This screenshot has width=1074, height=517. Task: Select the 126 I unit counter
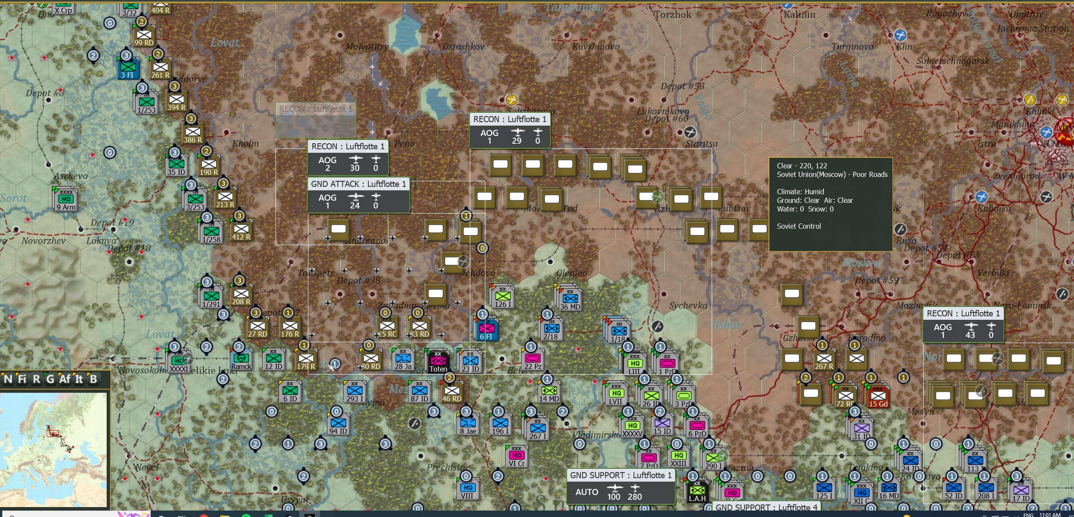[x=503, y=297]
